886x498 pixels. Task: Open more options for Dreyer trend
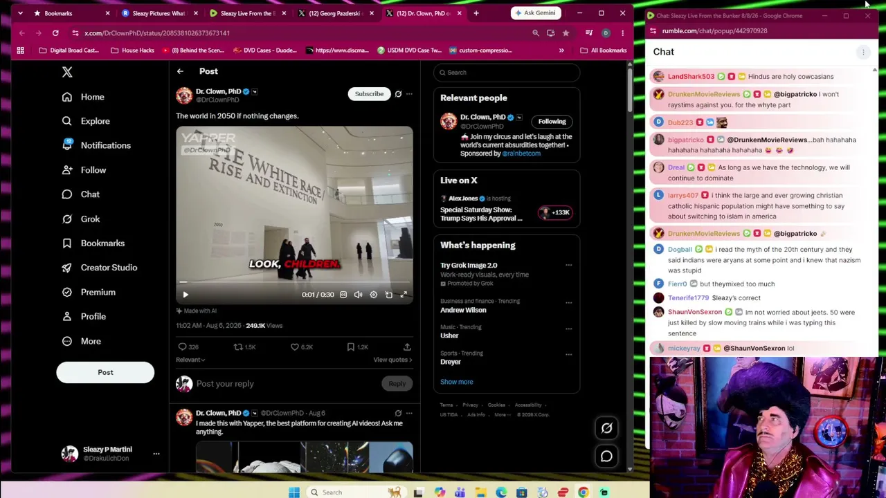pos(569,354)
